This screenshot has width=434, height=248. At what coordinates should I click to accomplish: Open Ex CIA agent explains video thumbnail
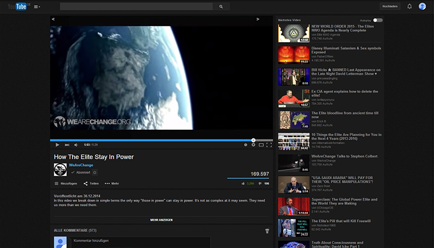pyautogui.click(x=293, y=98)
